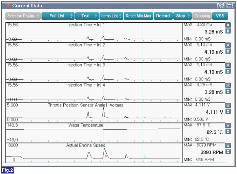This screenshot has height=174, width=237.
Task: Remove the Injection Time Inj.2 graph
Action: click(228, 45)
